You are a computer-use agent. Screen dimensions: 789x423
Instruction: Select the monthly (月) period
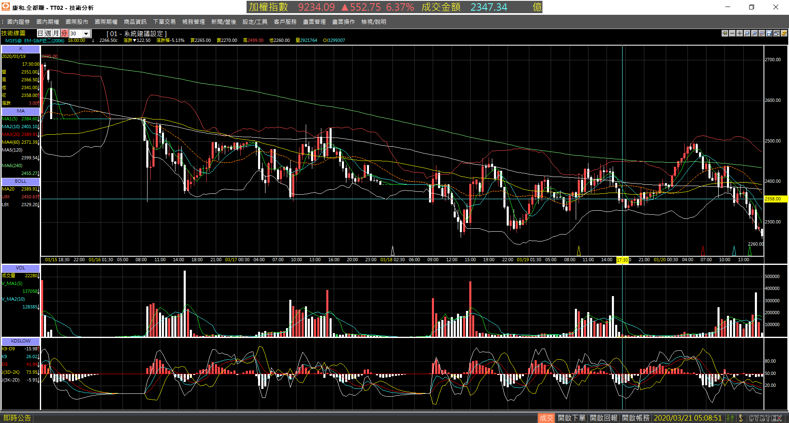point(56,33)
